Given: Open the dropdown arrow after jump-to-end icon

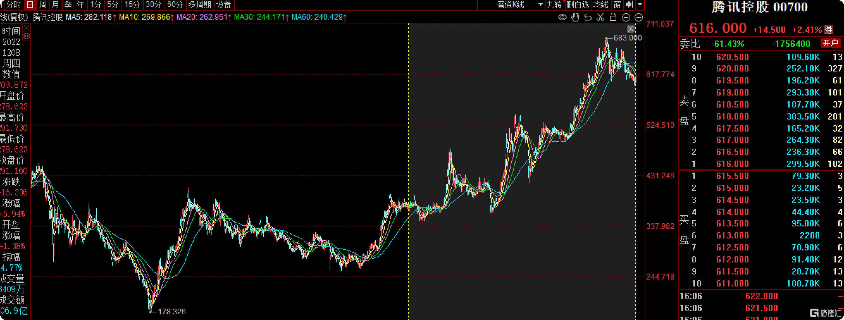Looking at the screenshot, I should [x=640, y=5].
